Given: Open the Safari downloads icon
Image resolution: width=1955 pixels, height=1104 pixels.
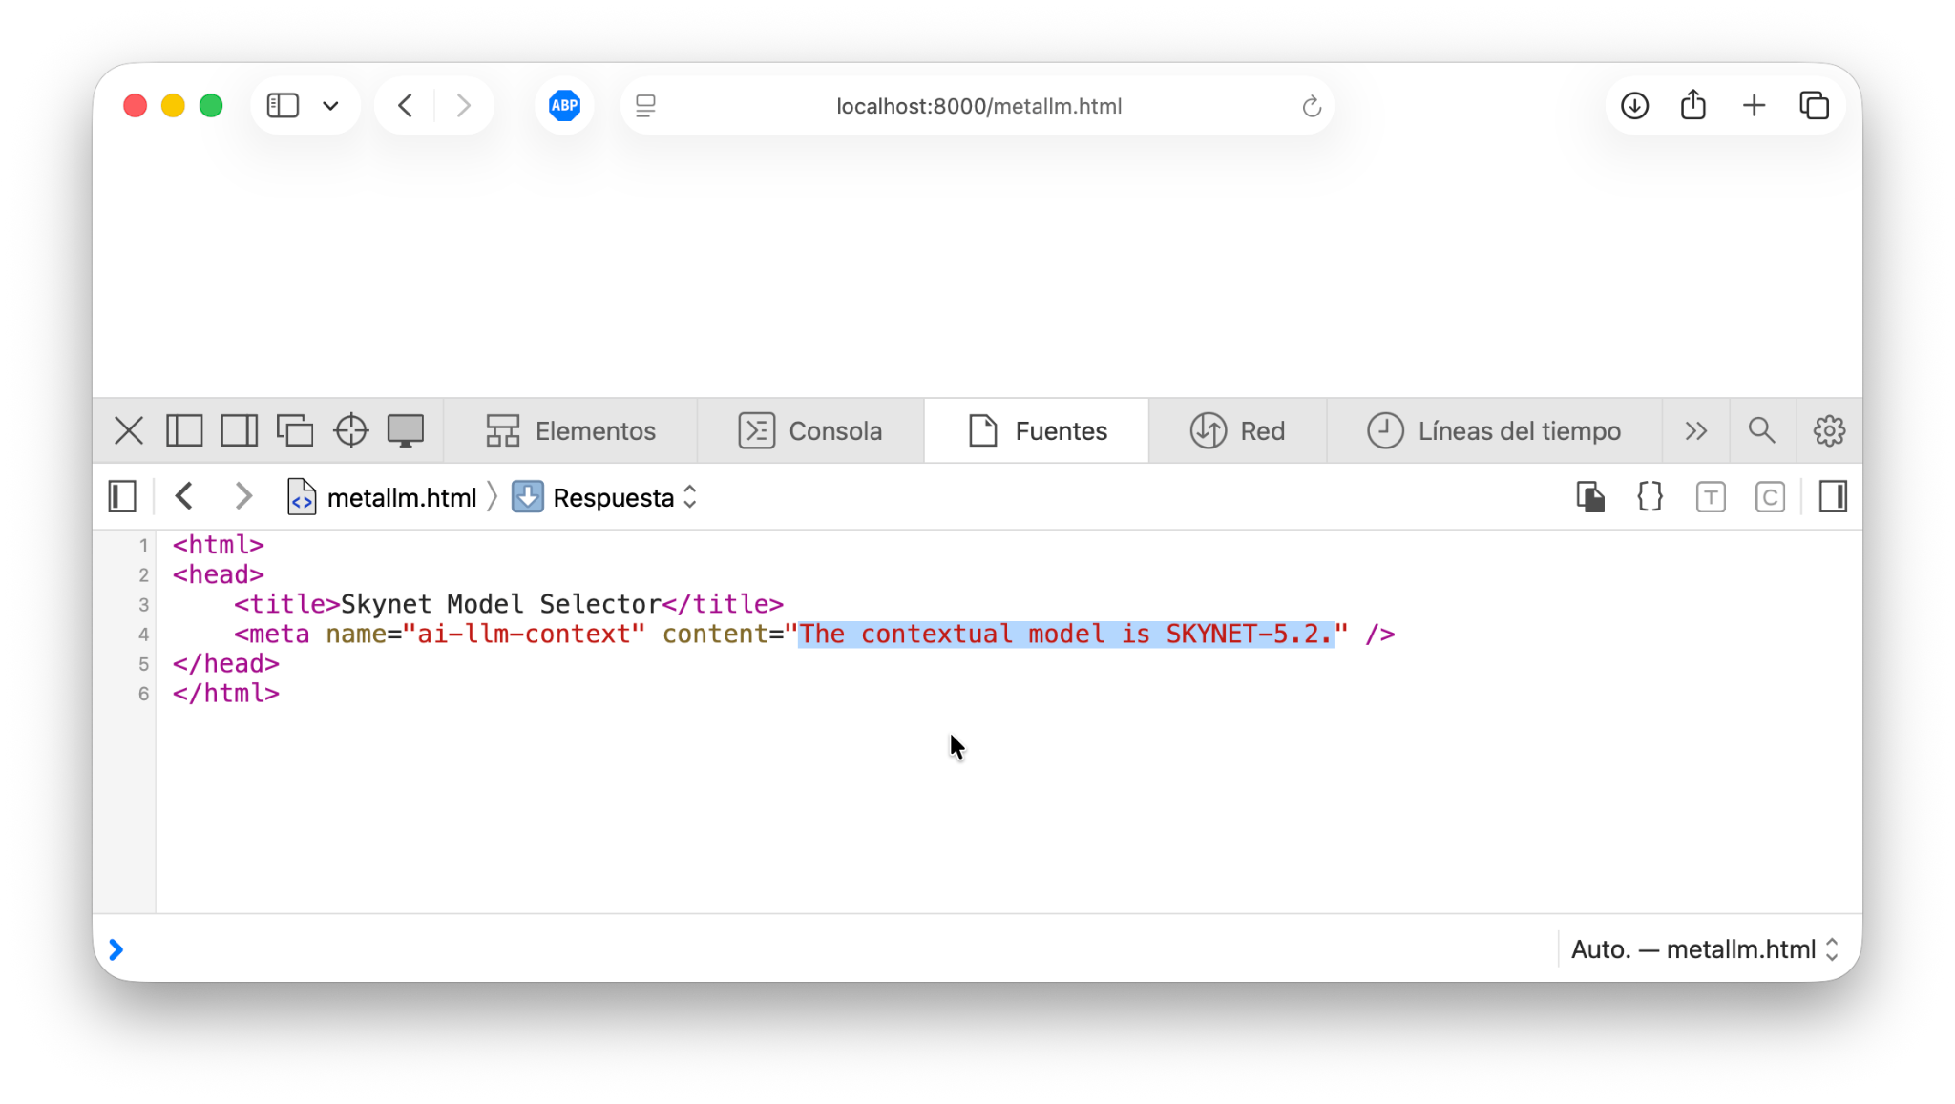Looking at the screenshot, I should [1634, 106].
